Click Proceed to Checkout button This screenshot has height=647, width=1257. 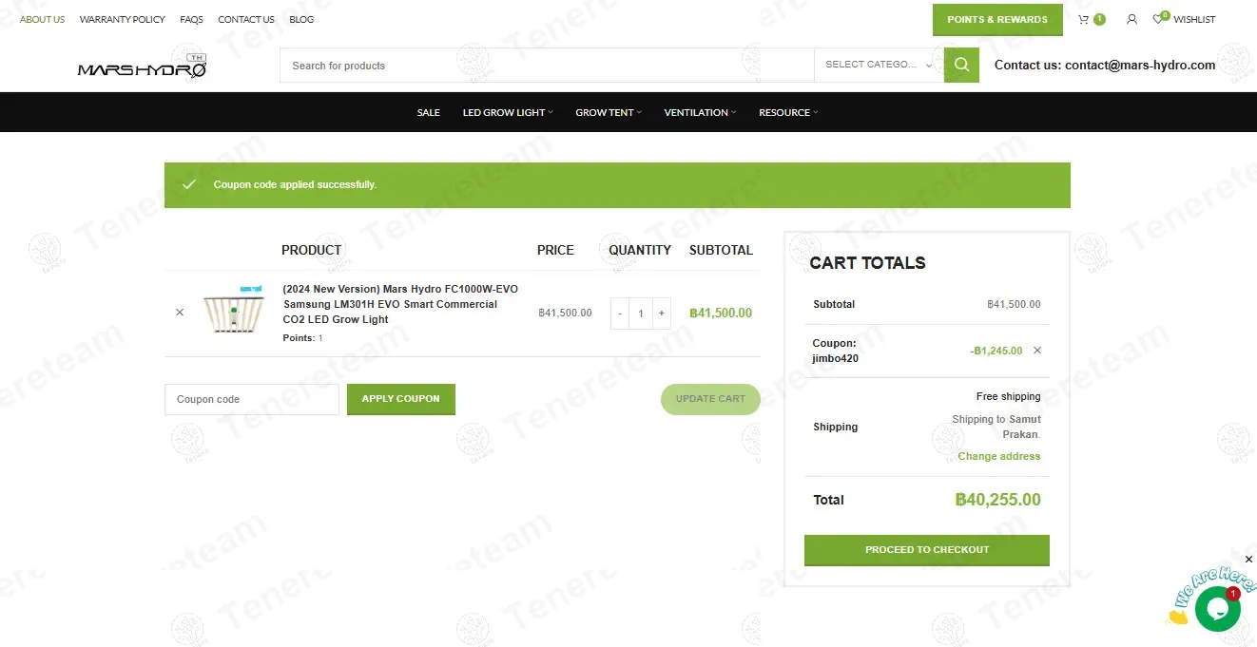click(926, 550)
